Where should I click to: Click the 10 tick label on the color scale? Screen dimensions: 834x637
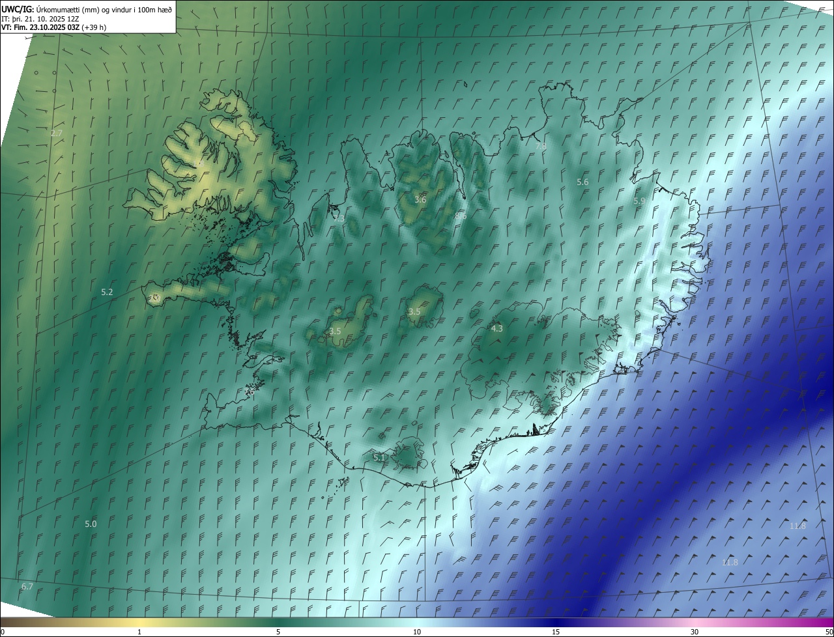point(417,632)
